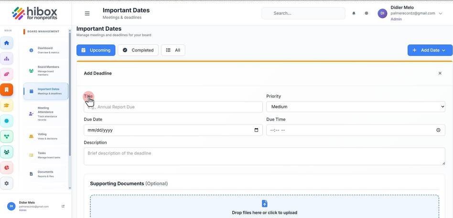Open calendar picker in Due Date field
This screenshot has width=453, height=218.
tap(256, 130)
